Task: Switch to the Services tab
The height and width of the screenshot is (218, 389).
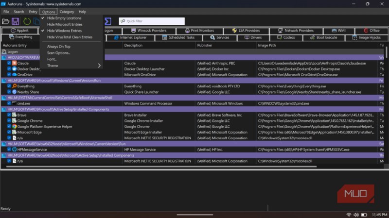Action: point(220,38)
